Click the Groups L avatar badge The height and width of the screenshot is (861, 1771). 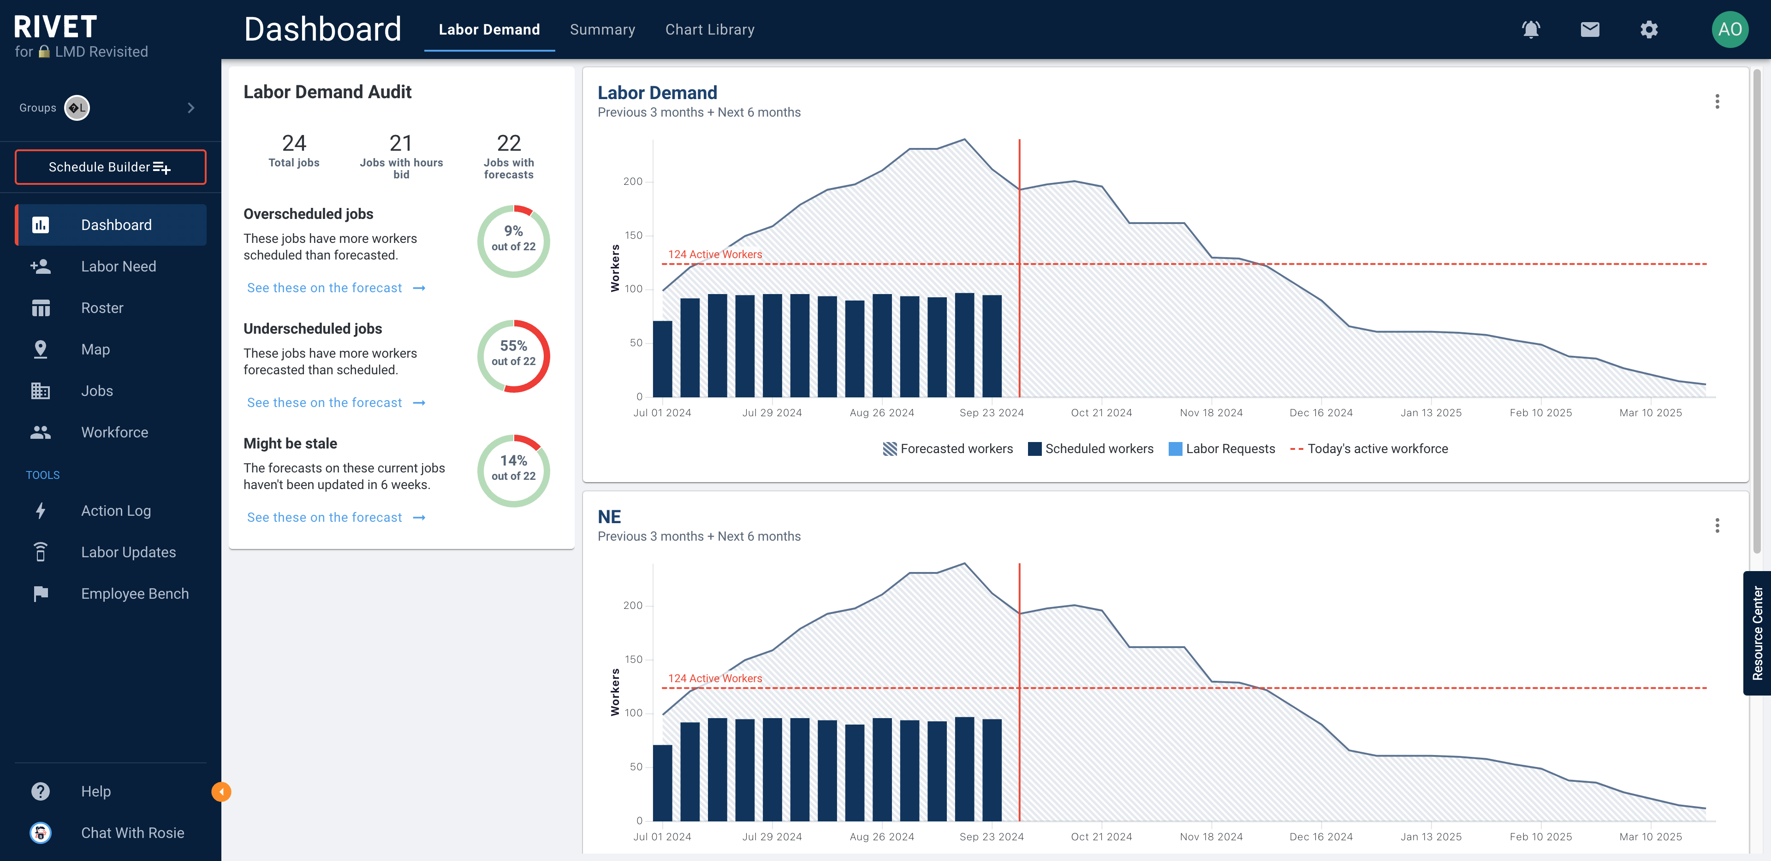tap(77, 108)
